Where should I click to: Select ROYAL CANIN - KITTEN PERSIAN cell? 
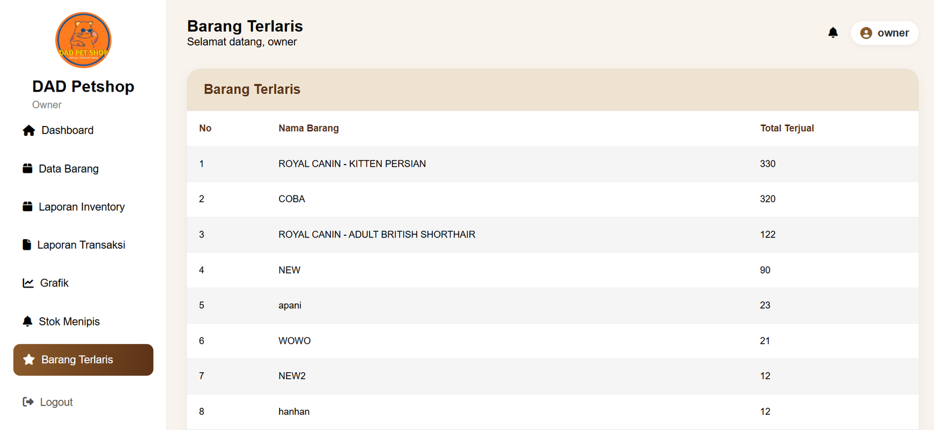click(352, 164)
